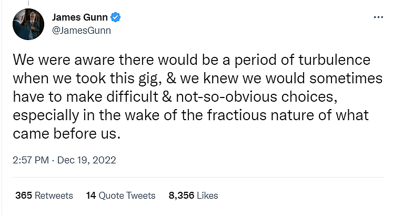
Task: Click the blue verified checkmark badge
Action: [x=116, y=17]
